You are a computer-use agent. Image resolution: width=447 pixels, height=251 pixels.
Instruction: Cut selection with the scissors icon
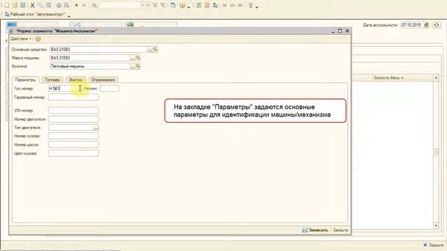click(33, 6)
